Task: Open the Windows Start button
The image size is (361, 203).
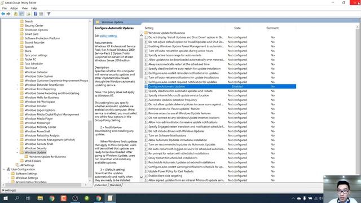Action: (x=6, y=198)
